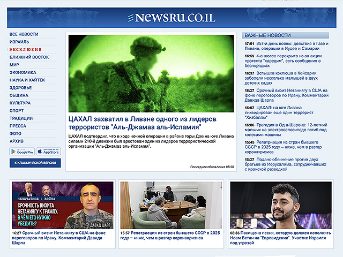Click the App Store download badge

(48, 152)
